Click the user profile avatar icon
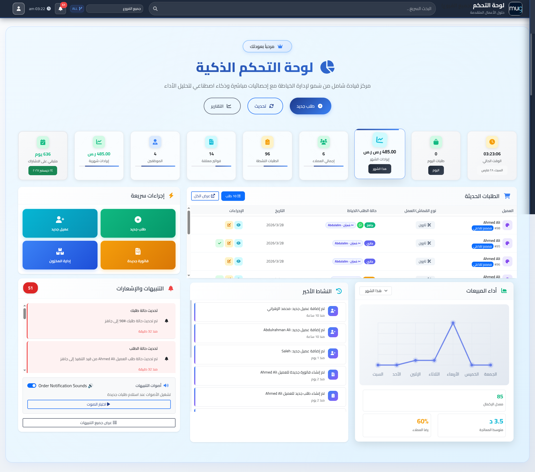This screenshot has height=472, width=535. [x=19, y=9]
